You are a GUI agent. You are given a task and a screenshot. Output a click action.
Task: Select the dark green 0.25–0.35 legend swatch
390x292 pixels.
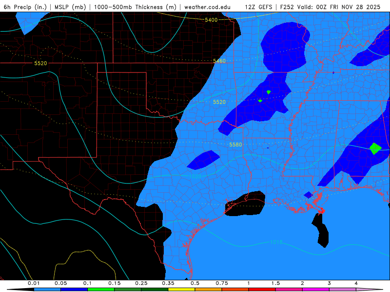(155, 290)
